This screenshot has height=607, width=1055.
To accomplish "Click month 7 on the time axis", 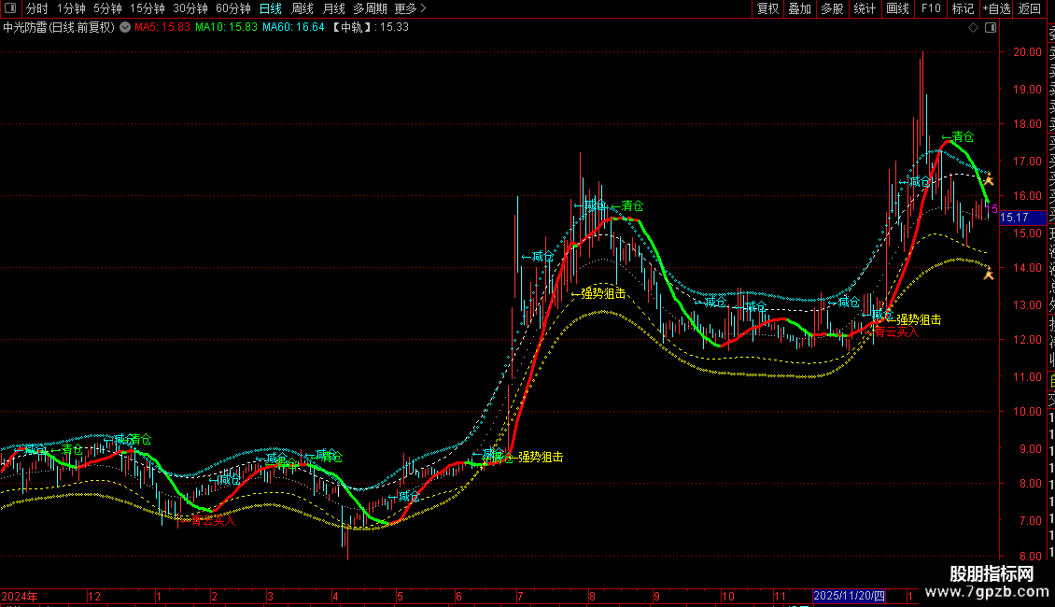I will [x=520, y=597].
